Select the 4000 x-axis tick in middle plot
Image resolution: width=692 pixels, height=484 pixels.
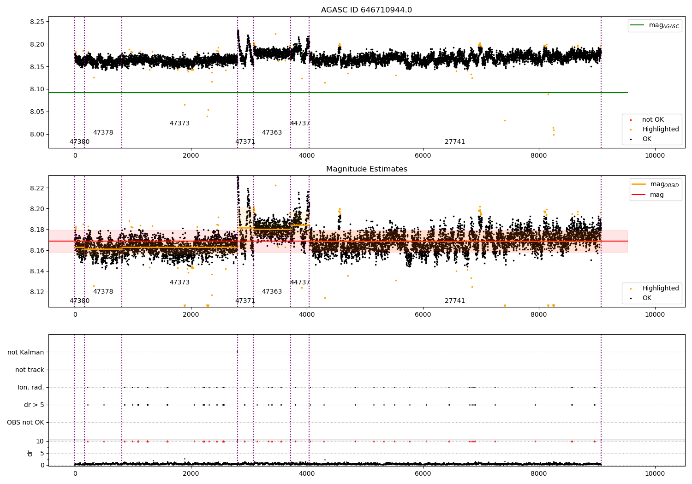(x=307, y=314)
